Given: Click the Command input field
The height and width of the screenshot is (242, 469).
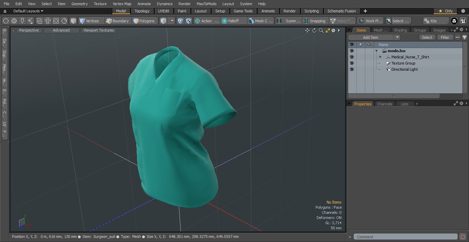Looking at the screenshot, I should (x=405, y=237).
